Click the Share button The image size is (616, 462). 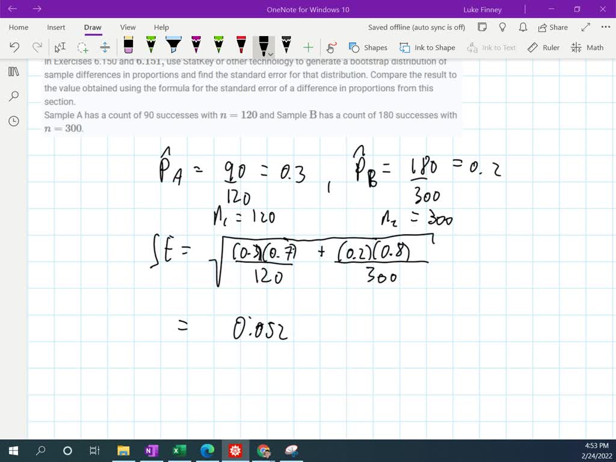tap(552, 27)
